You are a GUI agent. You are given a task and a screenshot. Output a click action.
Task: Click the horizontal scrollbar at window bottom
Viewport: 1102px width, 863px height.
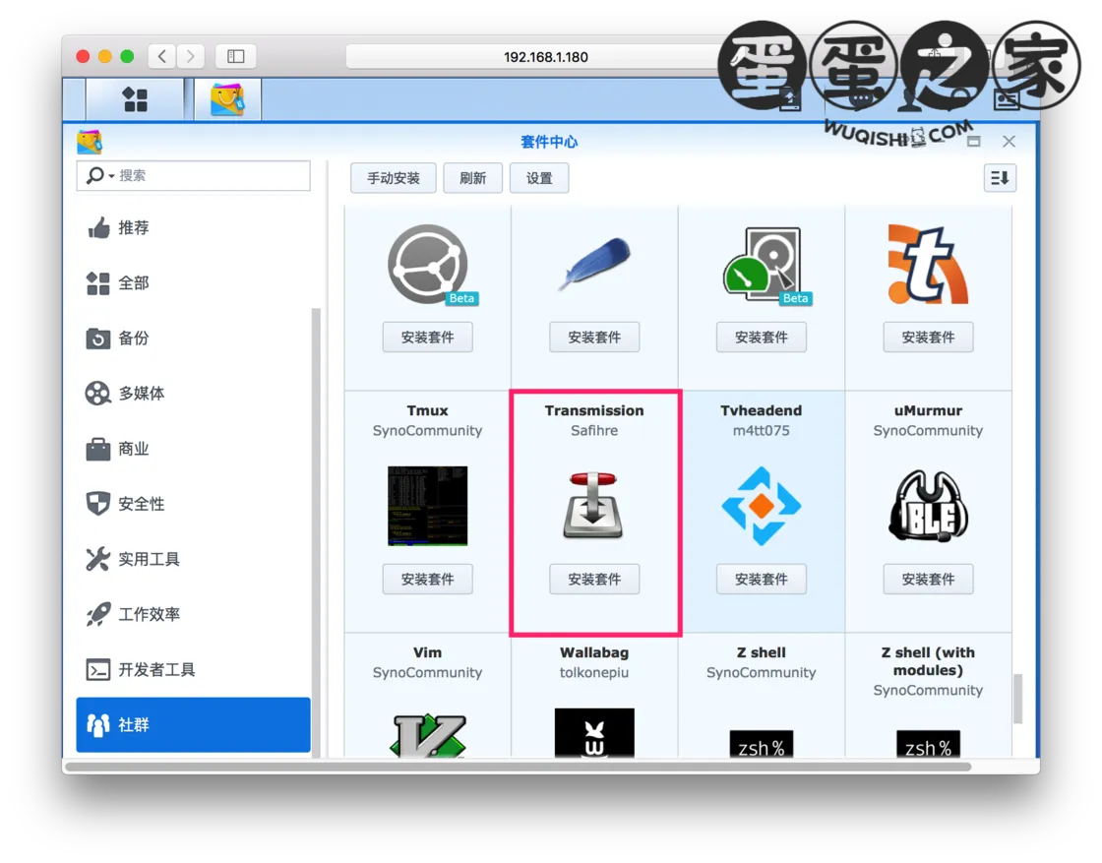519,768
